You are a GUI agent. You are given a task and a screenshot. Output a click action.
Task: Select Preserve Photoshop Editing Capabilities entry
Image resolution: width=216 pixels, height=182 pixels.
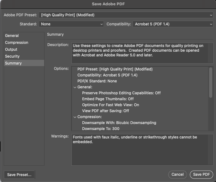tap(121, 93)
